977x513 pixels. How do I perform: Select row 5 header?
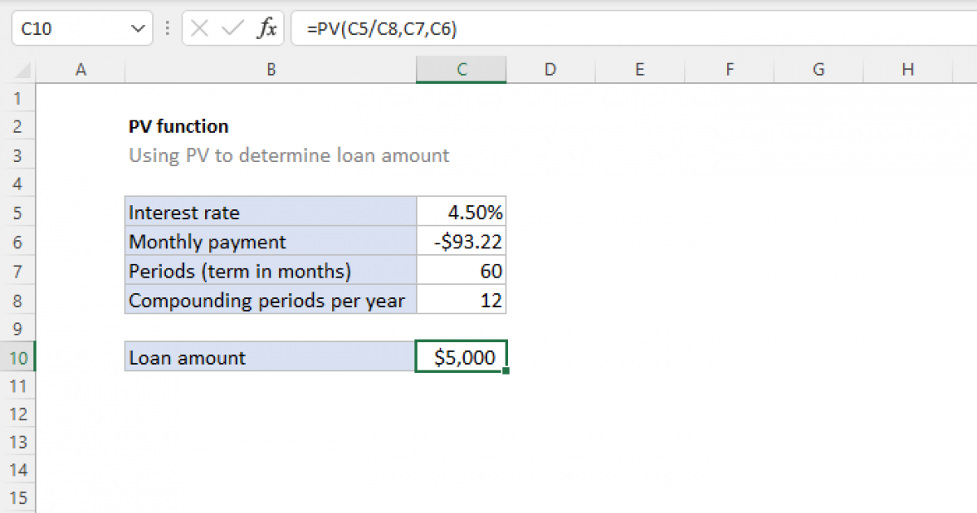[18, 213]
